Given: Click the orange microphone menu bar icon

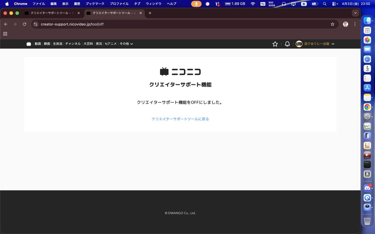Looking at the screenshot, I should point(196,4).
